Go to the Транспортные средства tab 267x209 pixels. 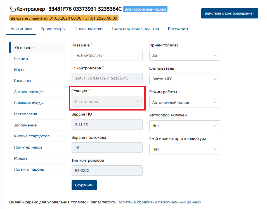pos(135,29)
